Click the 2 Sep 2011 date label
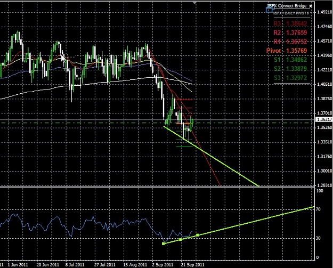The width and height of the screenshot is (333, 268). tap(163, 265)
